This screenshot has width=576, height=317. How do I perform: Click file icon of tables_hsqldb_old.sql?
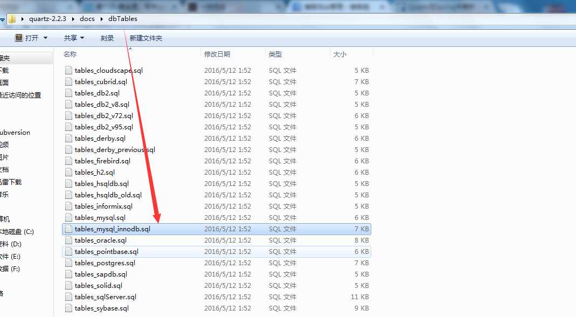point(68,195)
